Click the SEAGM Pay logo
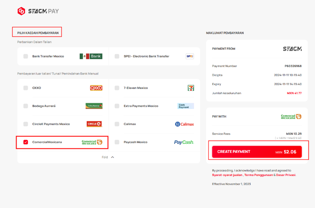Image resolution: width=315 pixels, height=208 pixels. pos(38,11)
